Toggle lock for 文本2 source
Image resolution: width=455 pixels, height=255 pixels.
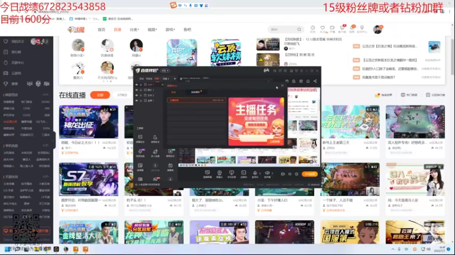click(x=141, y=95)
